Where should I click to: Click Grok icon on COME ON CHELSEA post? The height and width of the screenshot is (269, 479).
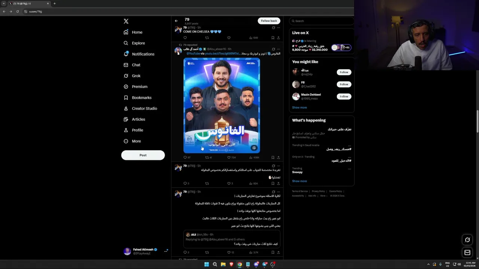(x=273, y=28)
